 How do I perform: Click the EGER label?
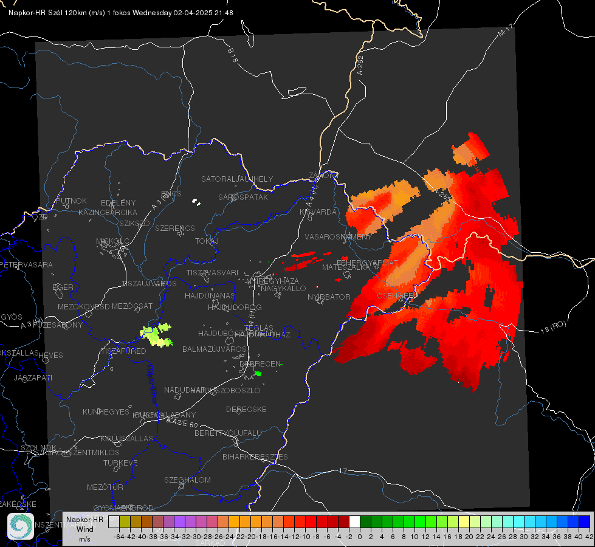coord(63,287)
